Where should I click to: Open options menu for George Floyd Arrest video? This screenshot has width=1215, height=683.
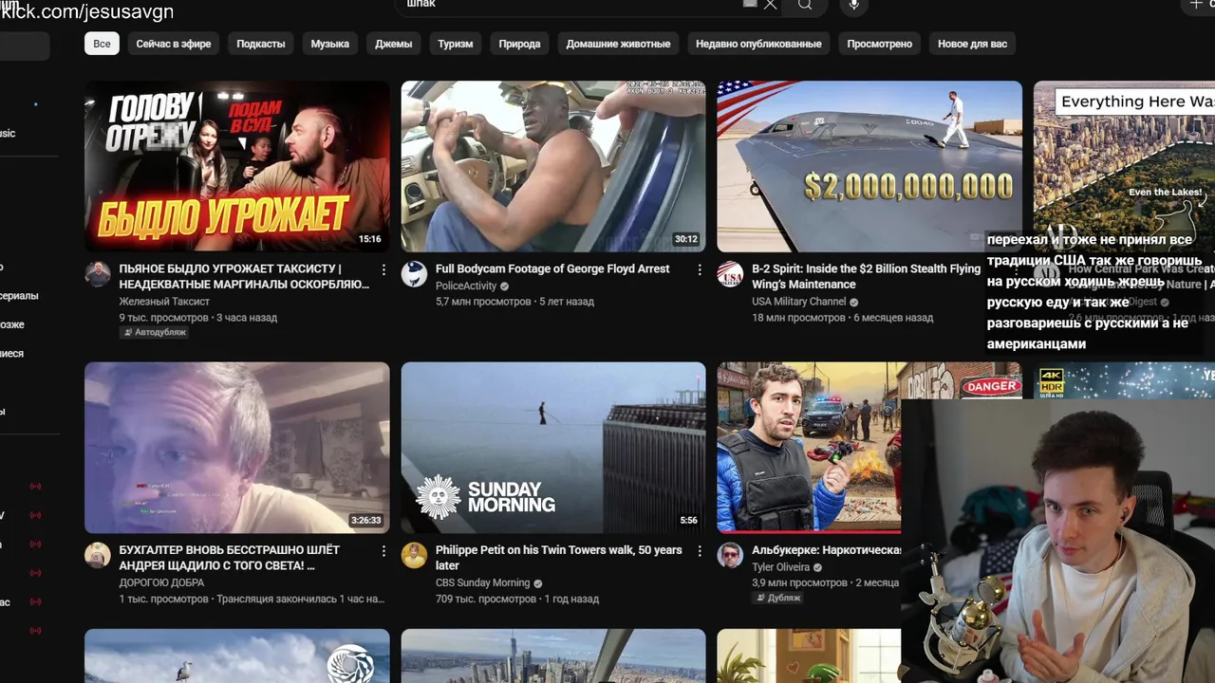[700, 270]
